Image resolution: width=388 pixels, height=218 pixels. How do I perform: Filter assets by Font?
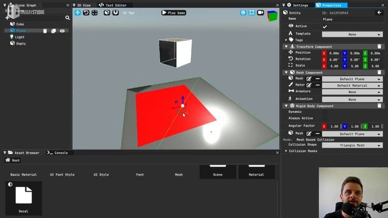140,174
